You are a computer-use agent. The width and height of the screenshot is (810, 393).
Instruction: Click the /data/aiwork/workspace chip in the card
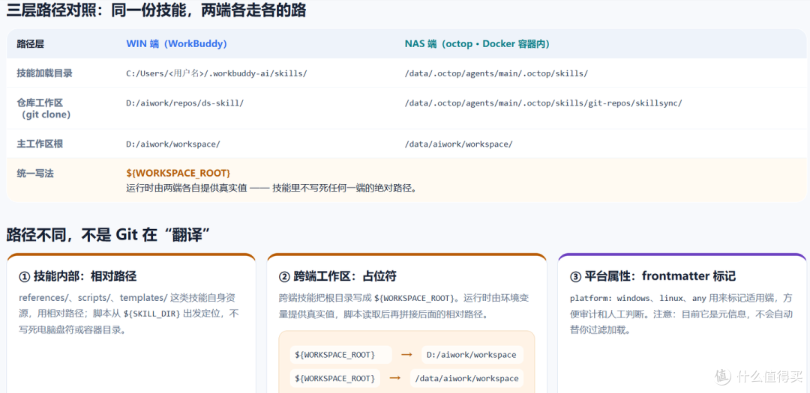466,378
